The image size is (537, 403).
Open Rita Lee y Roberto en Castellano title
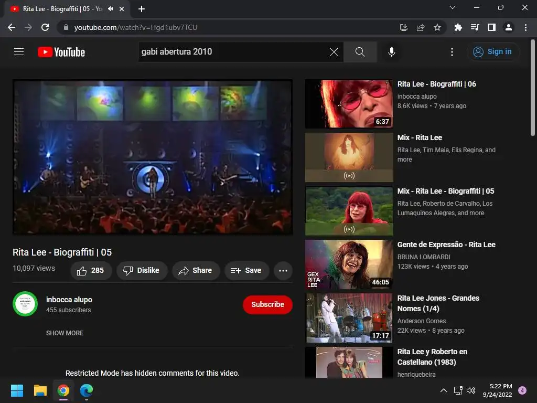(x=432, y=357)
